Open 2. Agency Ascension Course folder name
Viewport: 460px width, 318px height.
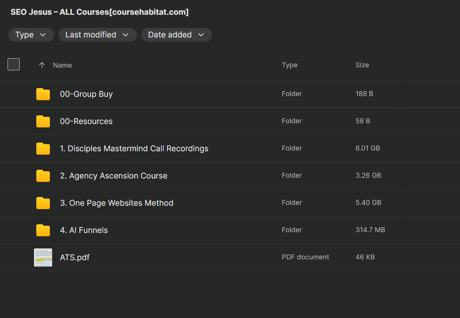pos(113,176)
